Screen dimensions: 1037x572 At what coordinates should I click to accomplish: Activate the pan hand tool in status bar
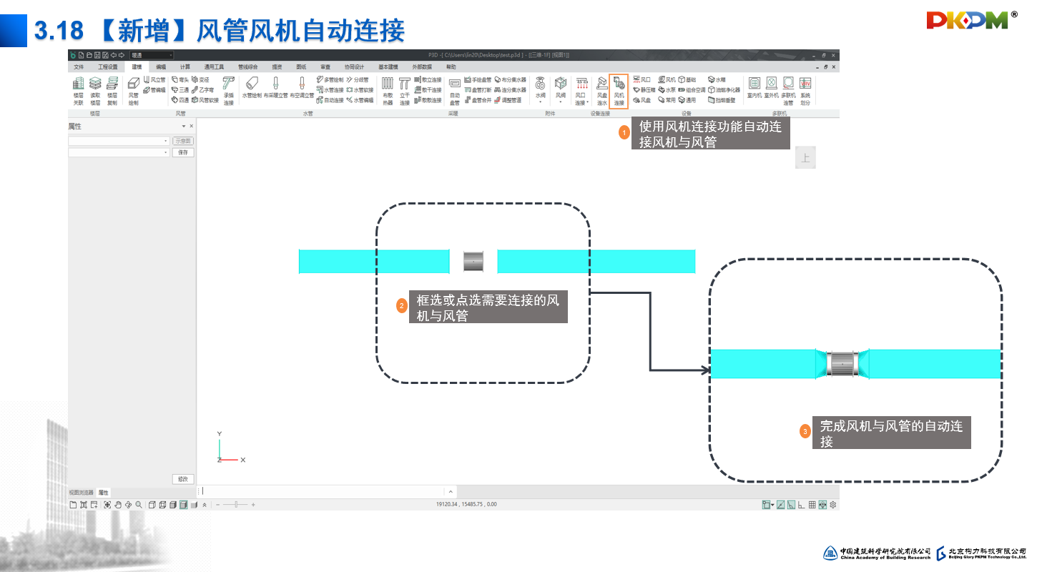(x=118, y=505)
